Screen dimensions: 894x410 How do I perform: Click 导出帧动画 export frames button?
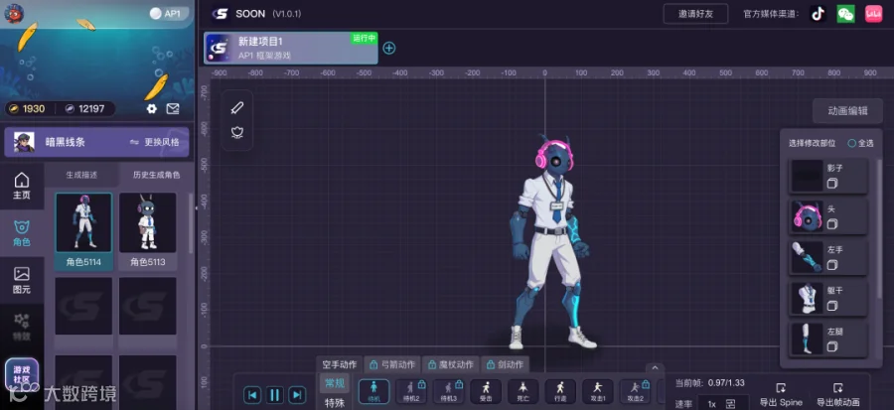[837, 395]
